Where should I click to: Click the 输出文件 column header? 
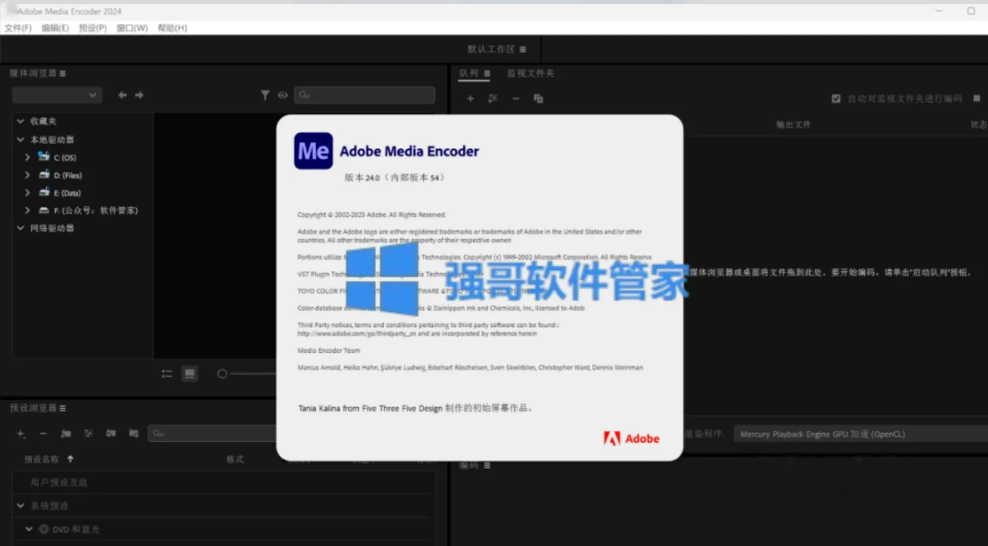[x=793, y=125]
